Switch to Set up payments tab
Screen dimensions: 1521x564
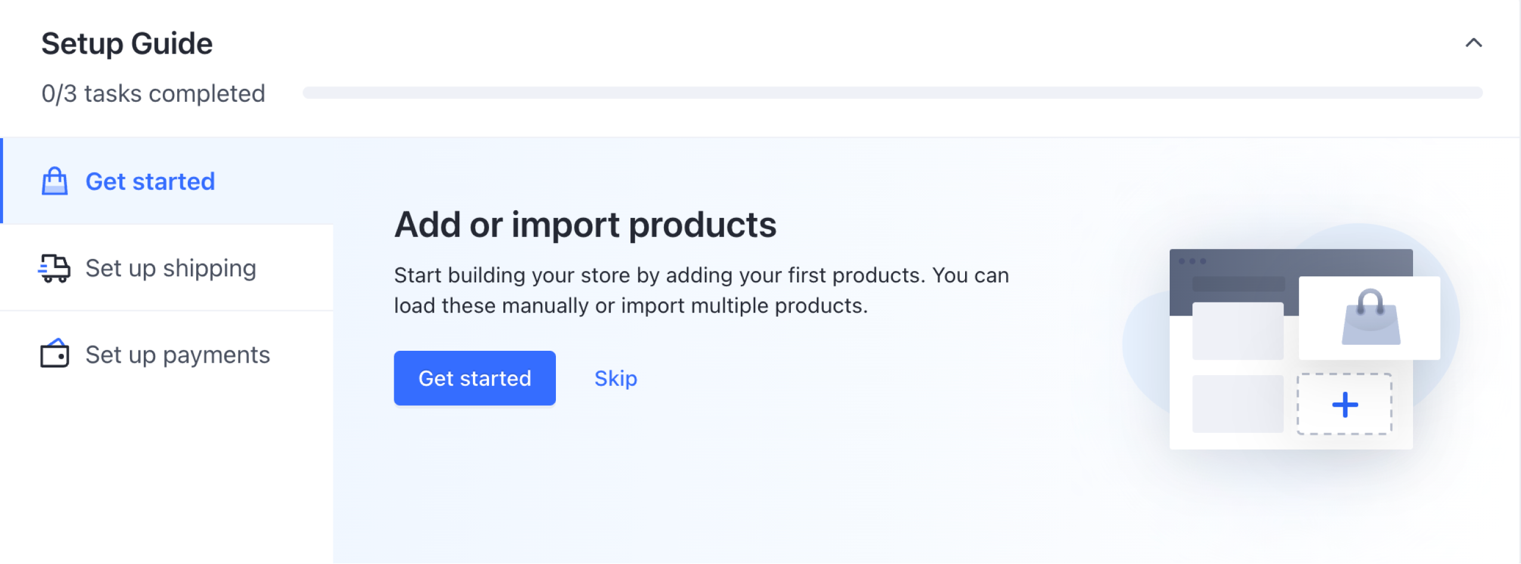point(168,354)
